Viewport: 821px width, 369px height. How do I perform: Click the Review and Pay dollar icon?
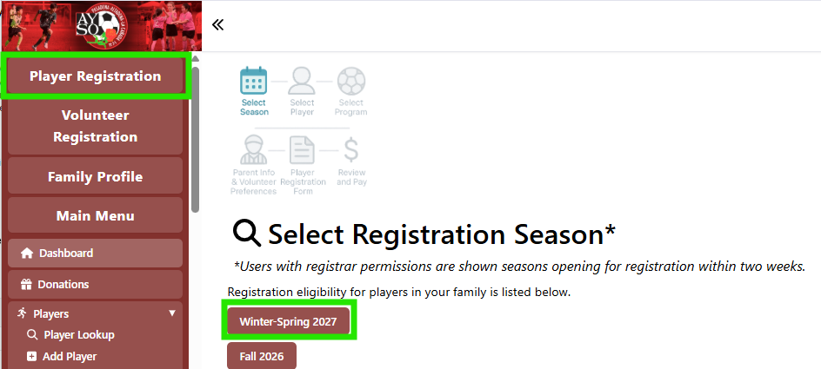[351, 150]
